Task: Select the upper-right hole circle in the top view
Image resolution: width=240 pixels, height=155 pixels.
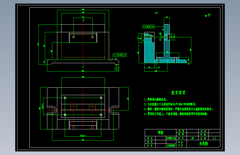Action: tap(101, 98)
